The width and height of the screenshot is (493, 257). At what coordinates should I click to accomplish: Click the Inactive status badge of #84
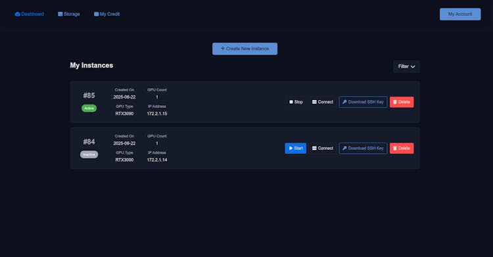(89, 154)
